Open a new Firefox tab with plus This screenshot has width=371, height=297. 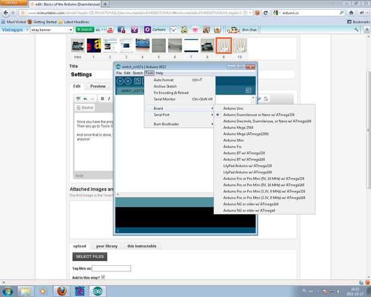point(105,4)
